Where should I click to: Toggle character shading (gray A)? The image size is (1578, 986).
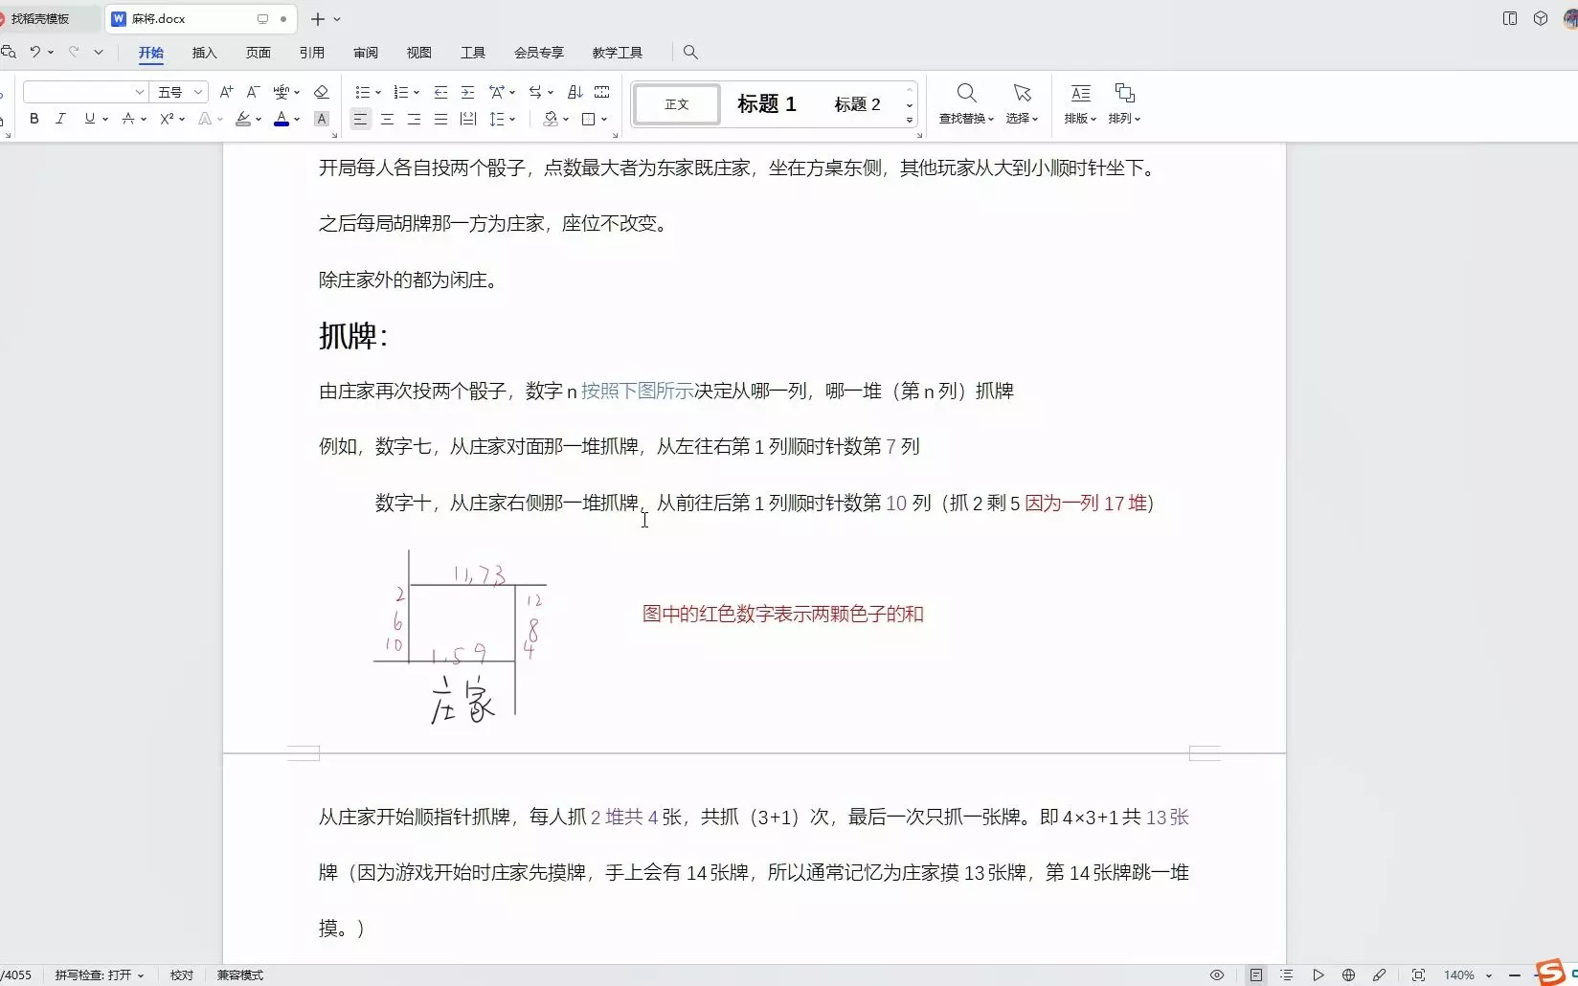(322, 119)
